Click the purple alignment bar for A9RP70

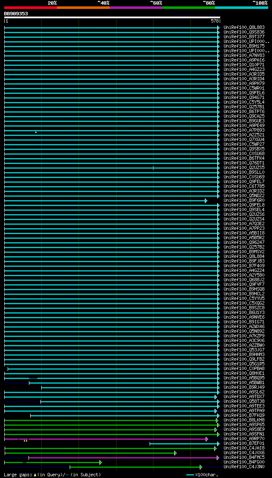106,439
